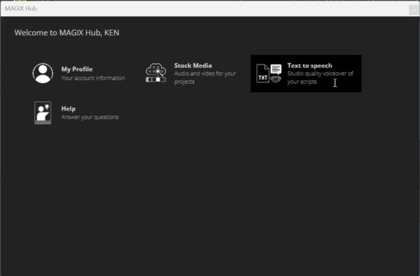Select the Stock Media heading
420x276 pixels.
tap(193, 66)
